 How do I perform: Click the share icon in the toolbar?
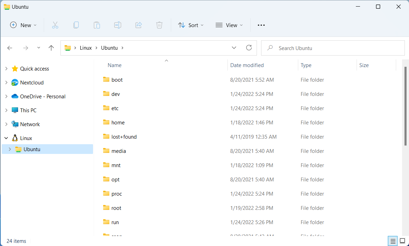click(139, 25)
